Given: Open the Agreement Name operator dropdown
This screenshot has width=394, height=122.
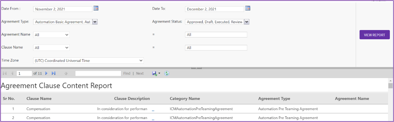Looking at the screenshot, I should [x=51, y=35].
